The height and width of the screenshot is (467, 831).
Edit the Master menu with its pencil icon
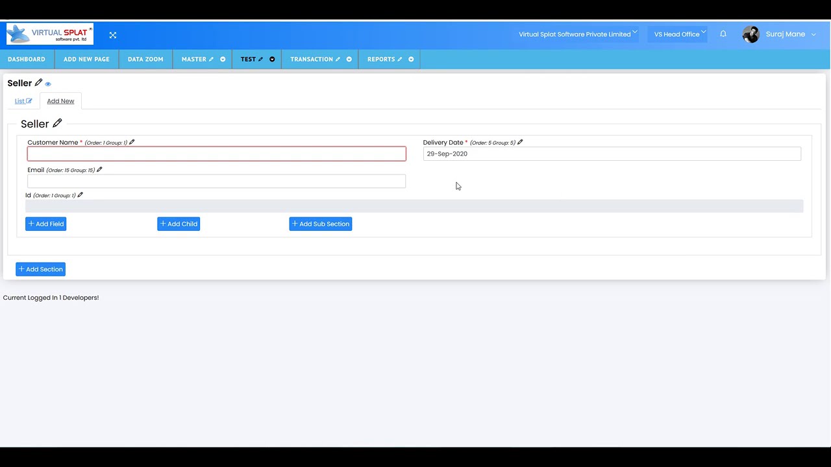(211, 59)
